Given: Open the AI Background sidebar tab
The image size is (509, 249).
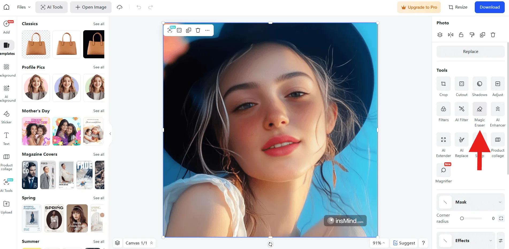Looking at the screenshot, I should coord(7,93).
